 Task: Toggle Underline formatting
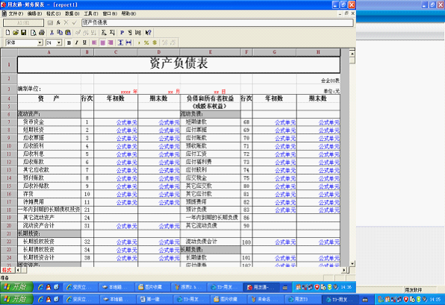(84, 43)
